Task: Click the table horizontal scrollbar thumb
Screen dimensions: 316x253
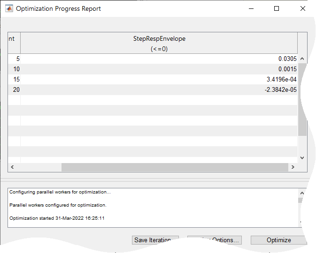Action: pos(175,167)
